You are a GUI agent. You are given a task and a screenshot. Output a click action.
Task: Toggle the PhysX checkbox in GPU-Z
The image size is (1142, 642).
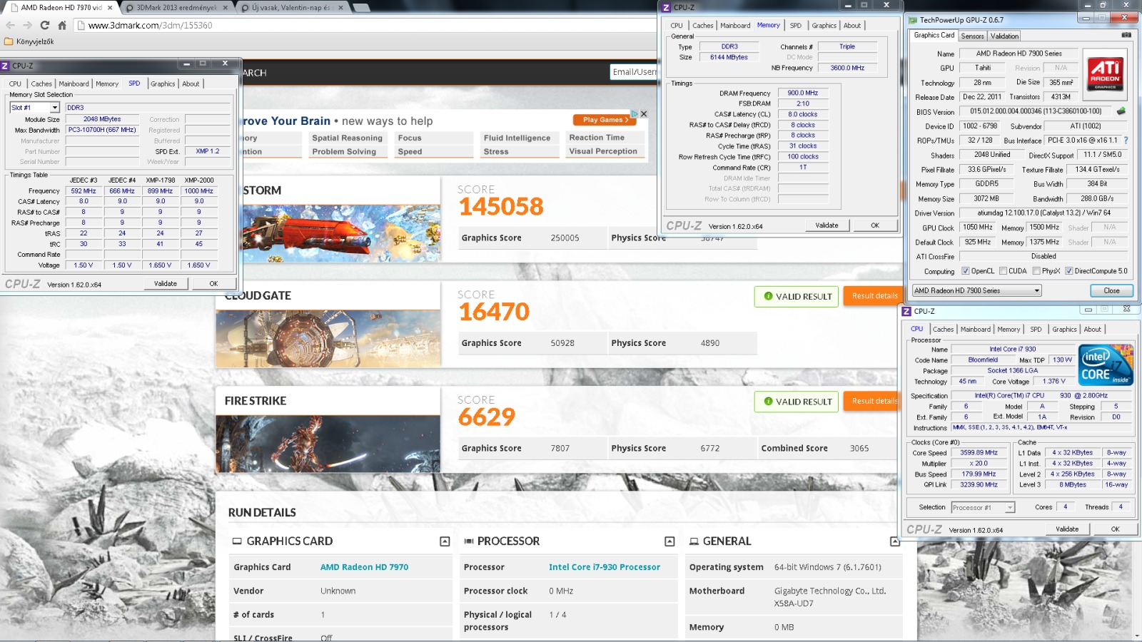click(x=1036, y=271)
